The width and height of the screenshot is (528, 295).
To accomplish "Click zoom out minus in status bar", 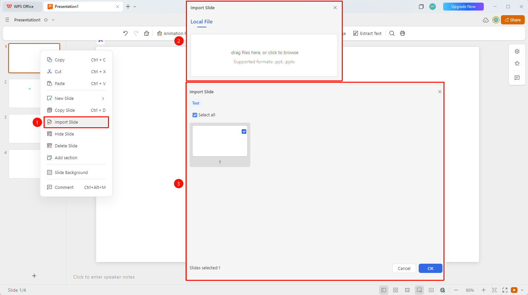I will (456, 290).
